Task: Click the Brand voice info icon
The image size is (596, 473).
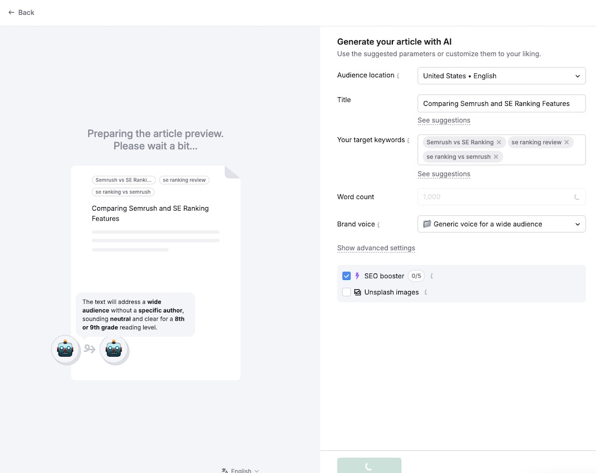Action: click(378, 225)
